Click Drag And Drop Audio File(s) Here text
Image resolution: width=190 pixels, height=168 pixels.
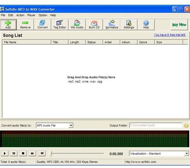(91, 77)
